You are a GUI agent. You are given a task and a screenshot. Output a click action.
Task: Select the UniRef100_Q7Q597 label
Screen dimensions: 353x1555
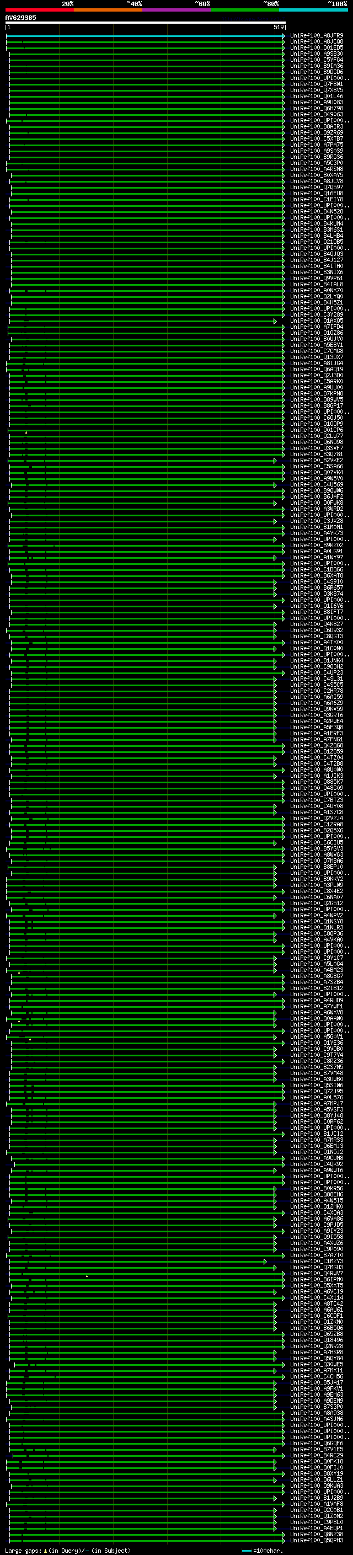point(317,187)
